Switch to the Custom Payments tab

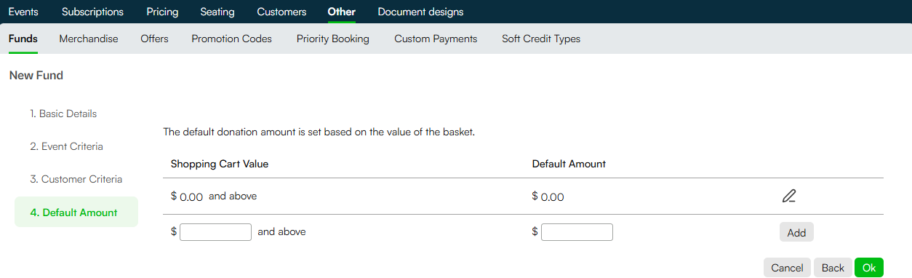point(436,39)
